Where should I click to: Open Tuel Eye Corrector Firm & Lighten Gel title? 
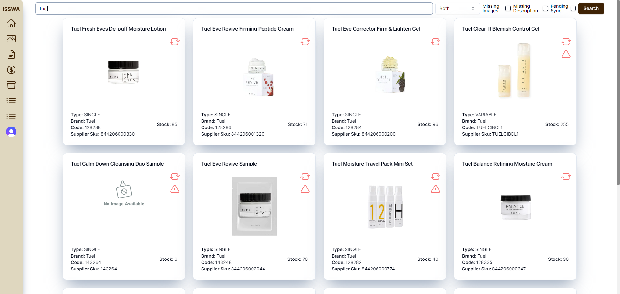pos(376,29)
